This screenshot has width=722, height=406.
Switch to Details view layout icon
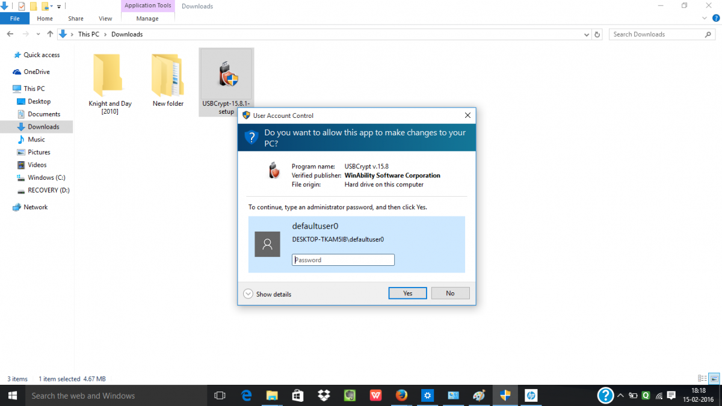pyautogui.click(x=702, y=378)
